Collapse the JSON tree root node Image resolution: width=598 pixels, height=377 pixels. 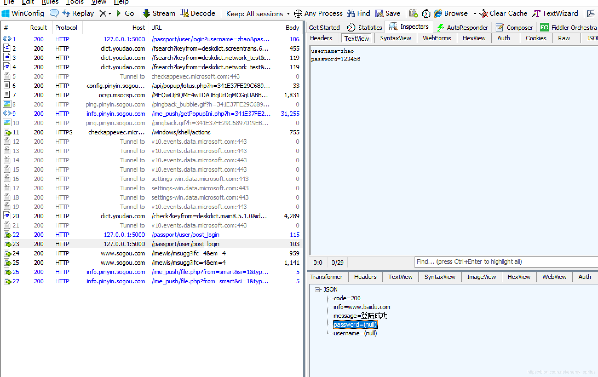point(317,290)
